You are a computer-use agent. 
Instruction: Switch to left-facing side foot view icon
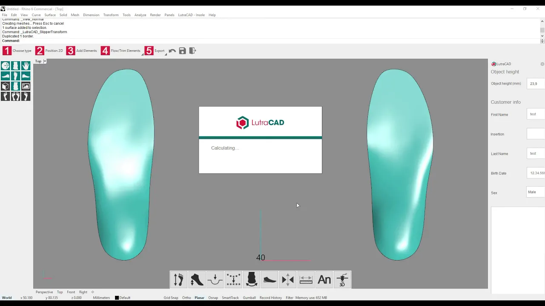6,76
